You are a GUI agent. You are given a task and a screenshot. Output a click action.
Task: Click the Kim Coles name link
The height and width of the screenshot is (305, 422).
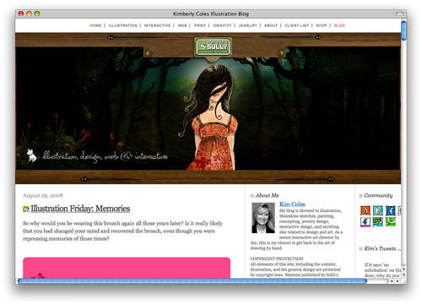pos(292,204)
